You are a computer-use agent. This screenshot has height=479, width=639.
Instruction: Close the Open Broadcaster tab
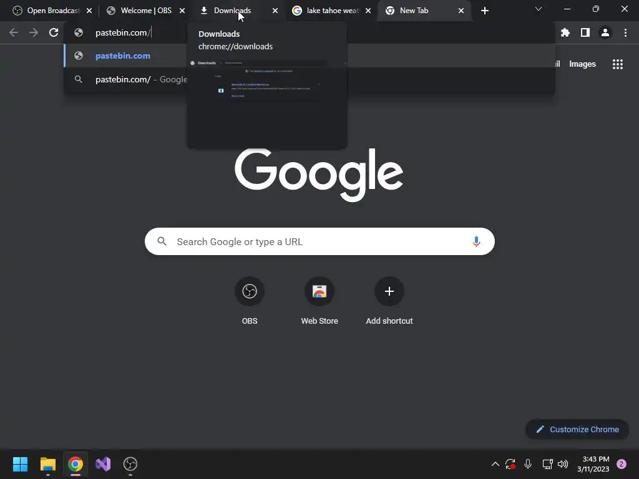pyautogui.click(x=89, y=11)
